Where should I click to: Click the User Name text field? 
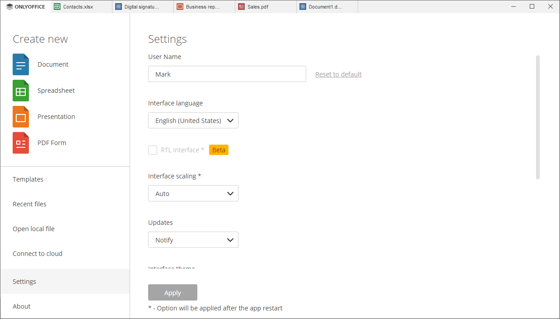coord(227,74)
